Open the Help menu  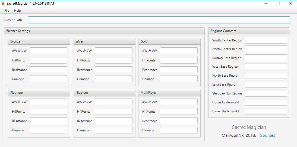(17, 11)
